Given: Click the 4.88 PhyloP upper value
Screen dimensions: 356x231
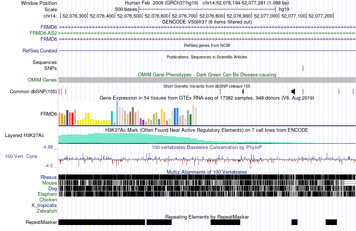Looking at the screenshot, I should pyautogui.click(x=48, y=147).
